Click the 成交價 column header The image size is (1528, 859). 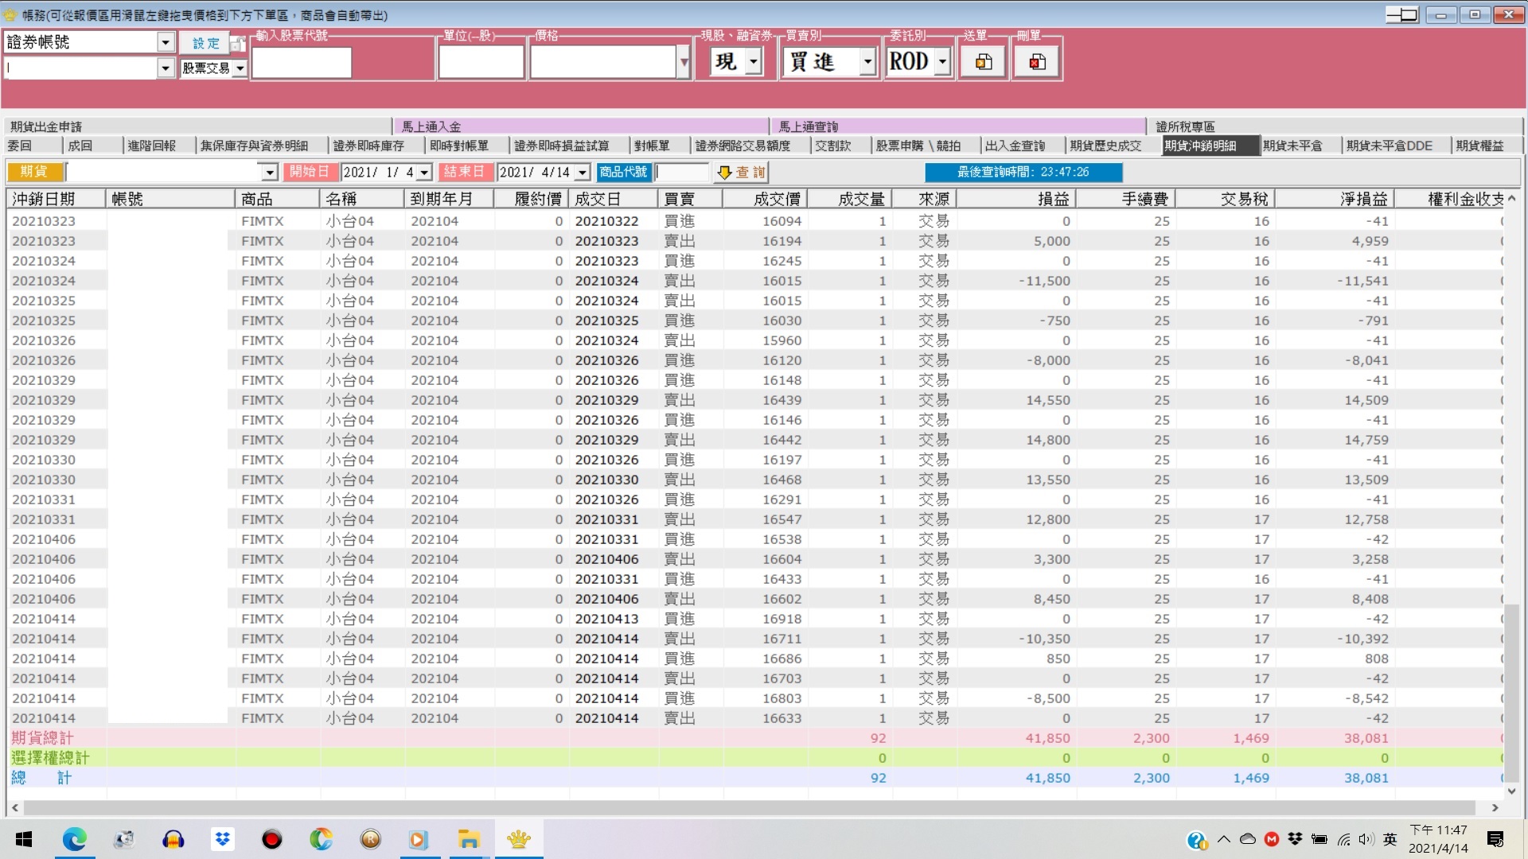point(765,199)
